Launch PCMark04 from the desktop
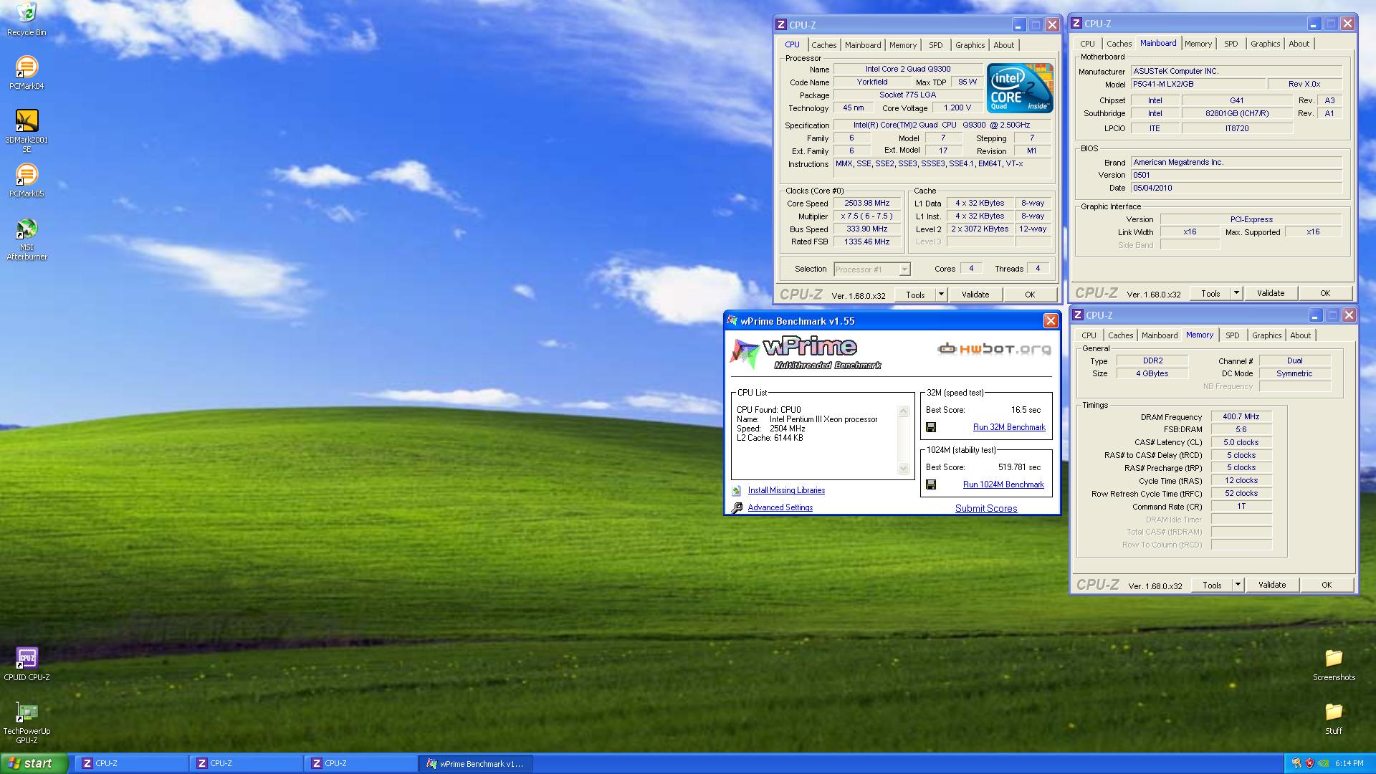 [27, 72]
